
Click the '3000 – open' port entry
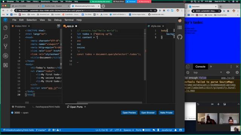point(20,112)
